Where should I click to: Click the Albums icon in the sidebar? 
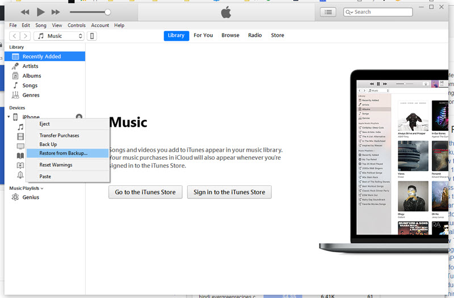15,76
